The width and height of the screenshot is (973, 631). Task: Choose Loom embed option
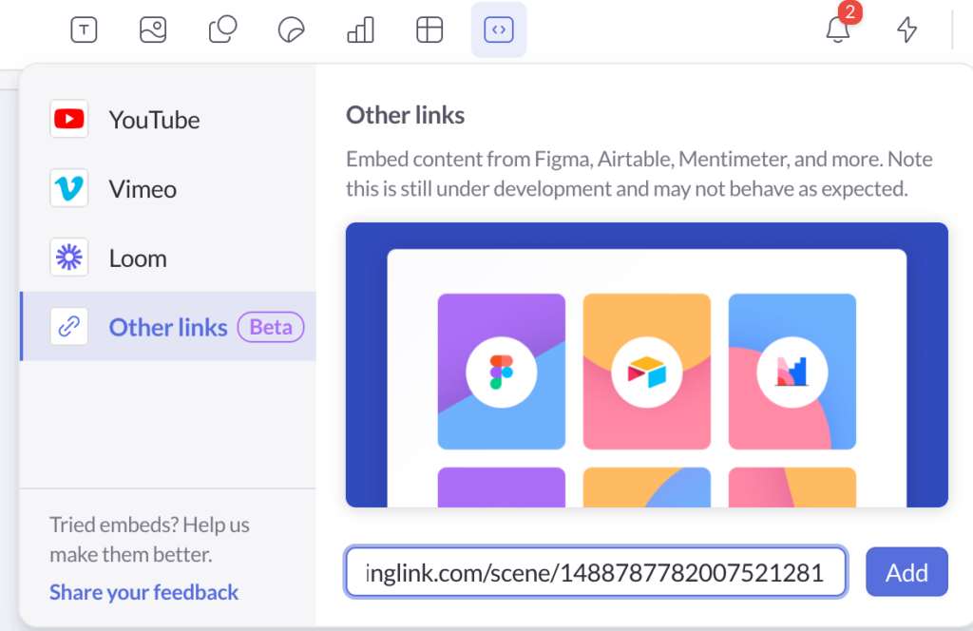click(x=169, y=258)
